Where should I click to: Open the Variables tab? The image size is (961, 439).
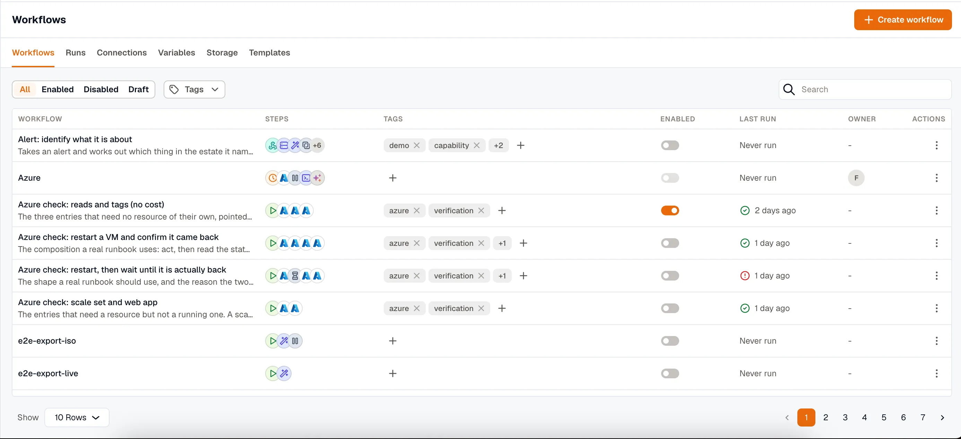click(176, 53)
